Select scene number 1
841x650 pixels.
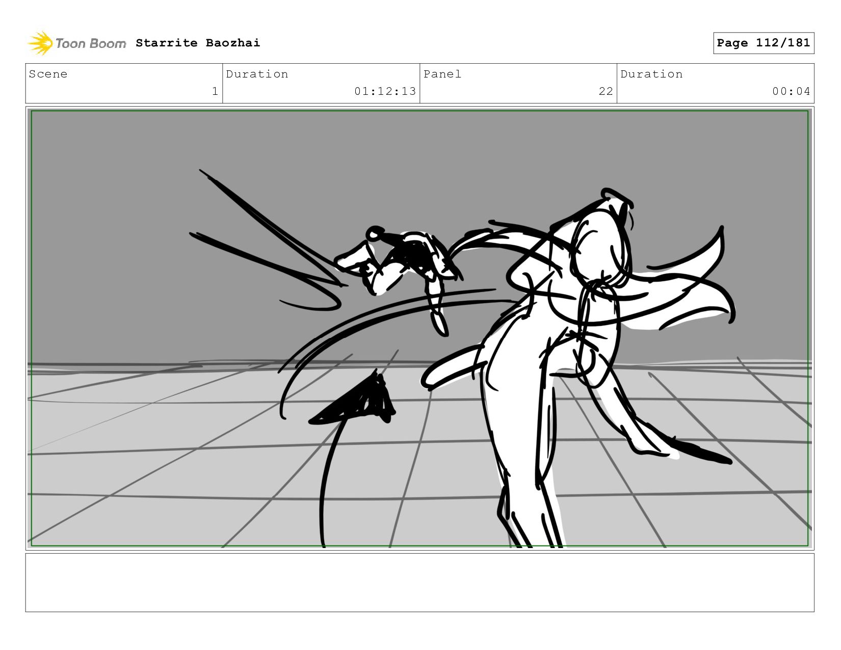point(215,91)
